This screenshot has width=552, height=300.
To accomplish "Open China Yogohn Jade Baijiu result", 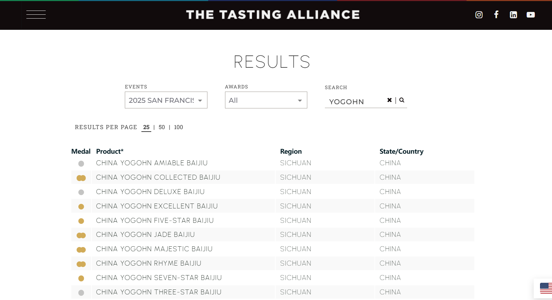I will [145, 234].
